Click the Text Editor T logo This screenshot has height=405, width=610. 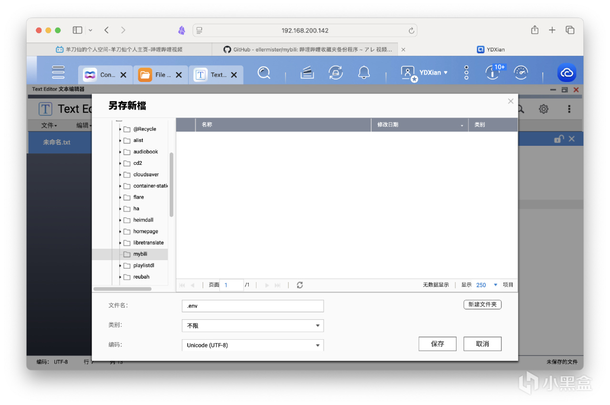click(x=45, y=109)
